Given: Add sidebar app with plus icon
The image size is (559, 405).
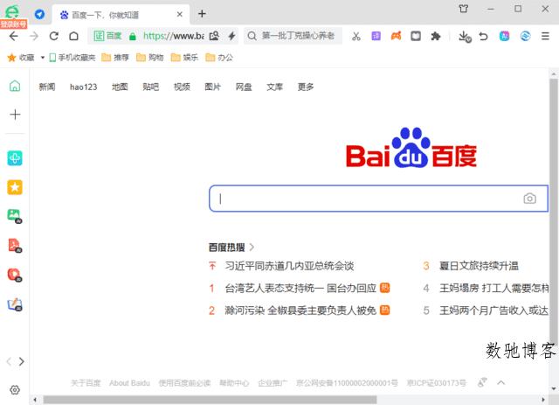Looking at the screenshot, I should tap(15, 115).
